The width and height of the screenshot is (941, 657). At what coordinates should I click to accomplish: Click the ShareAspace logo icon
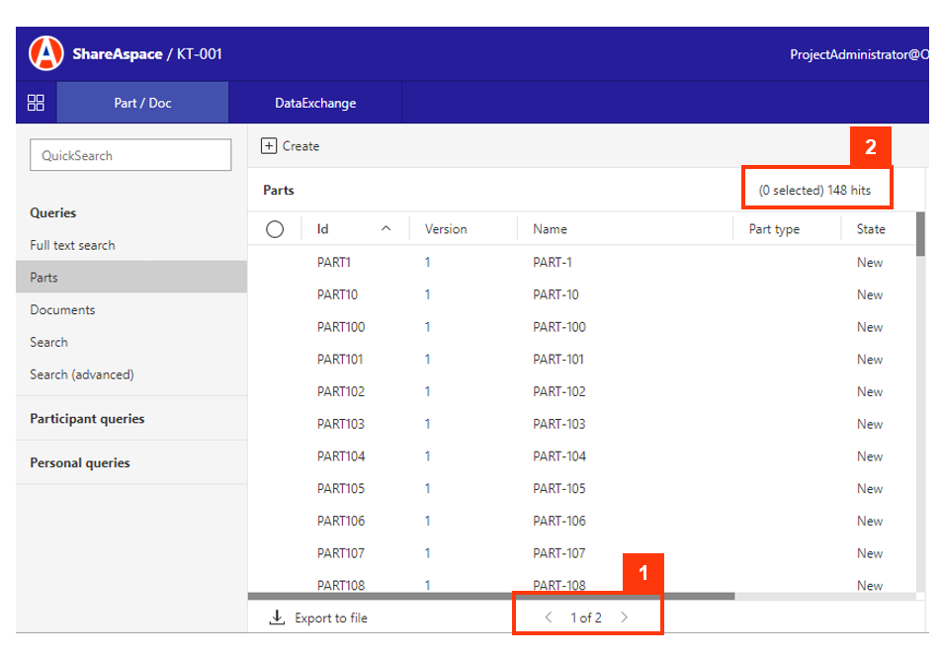(43, 54)
